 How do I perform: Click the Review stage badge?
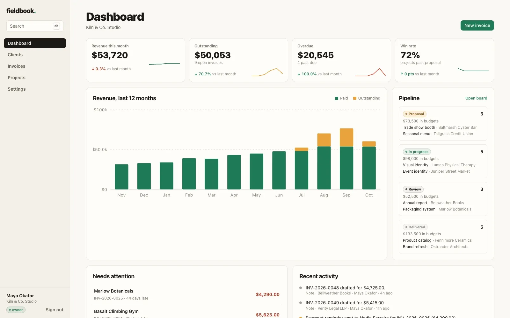tap(413, 189)
